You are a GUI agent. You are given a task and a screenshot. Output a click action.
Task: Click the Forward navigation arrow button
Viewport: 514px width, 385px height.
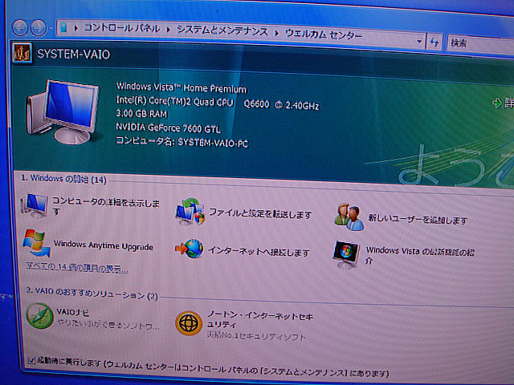point(39,28)
